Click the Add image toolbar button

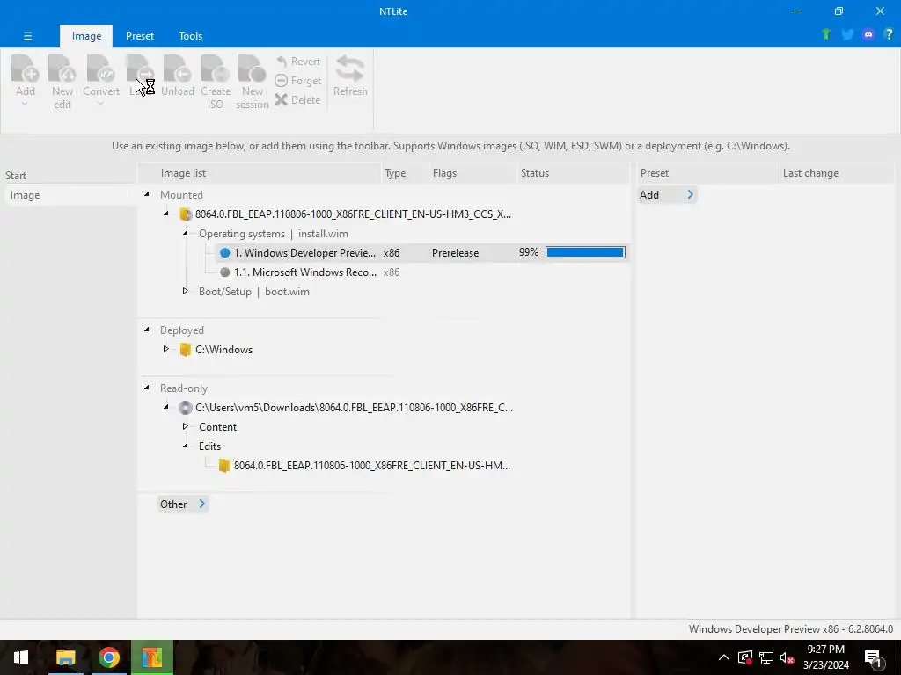26,76
